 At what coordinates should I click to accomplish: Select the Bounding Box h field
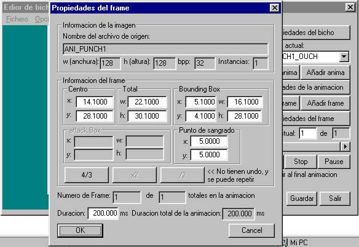[245, 116]
